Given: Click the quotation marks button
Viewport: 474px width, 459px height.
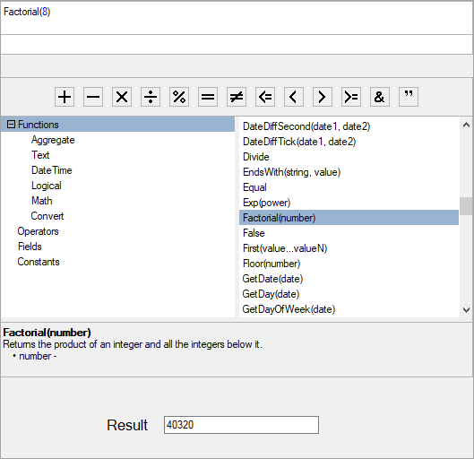Looking at the screenshot, I should coord(409,97).
